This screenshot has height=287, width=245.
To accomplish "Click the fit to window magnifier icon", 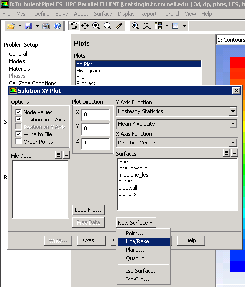I will tap(135, 26).
